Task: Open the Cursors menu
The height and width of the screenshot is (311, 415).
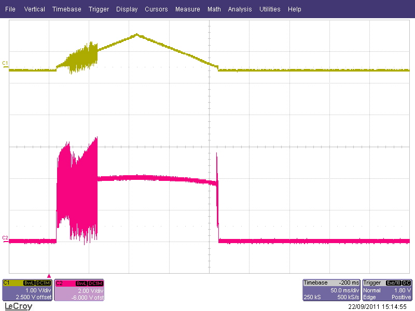Action: click(x=156, y=9)
